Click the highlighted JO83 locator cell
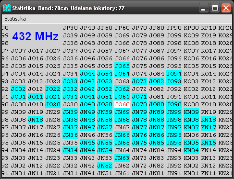This screenshot has width=234, height=179. coord(157,81)
